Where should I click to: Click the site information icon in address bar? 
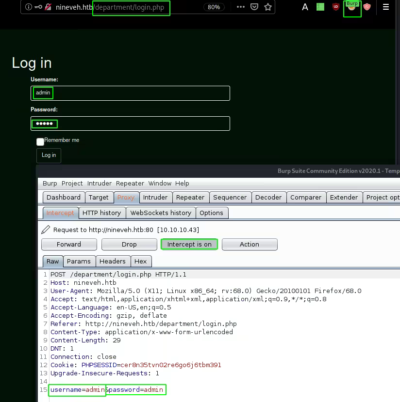(28, 7)
